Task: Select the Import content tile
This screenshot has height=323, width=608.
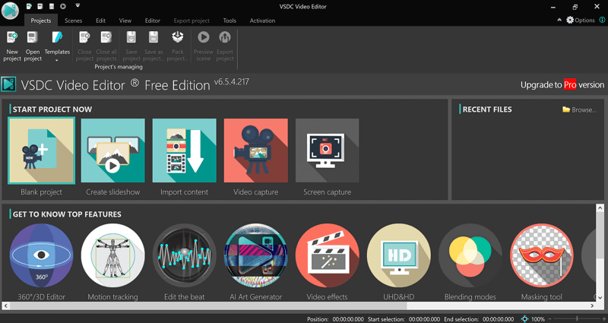Action: [184, 150]
